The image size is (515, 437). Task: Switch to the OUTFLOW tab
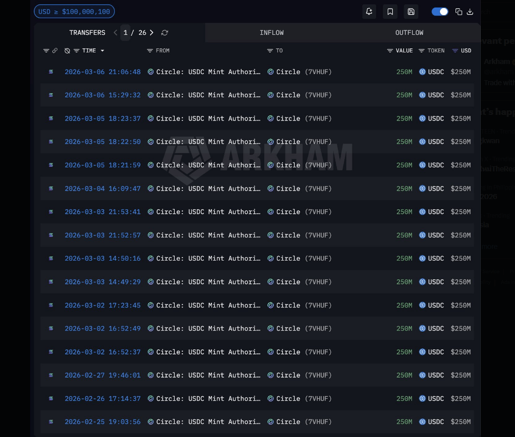click(409, 33)
